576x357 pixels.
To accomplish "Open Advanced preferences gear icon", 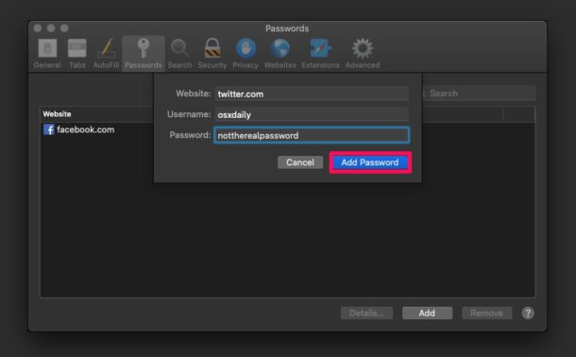I will pos(363,54).
